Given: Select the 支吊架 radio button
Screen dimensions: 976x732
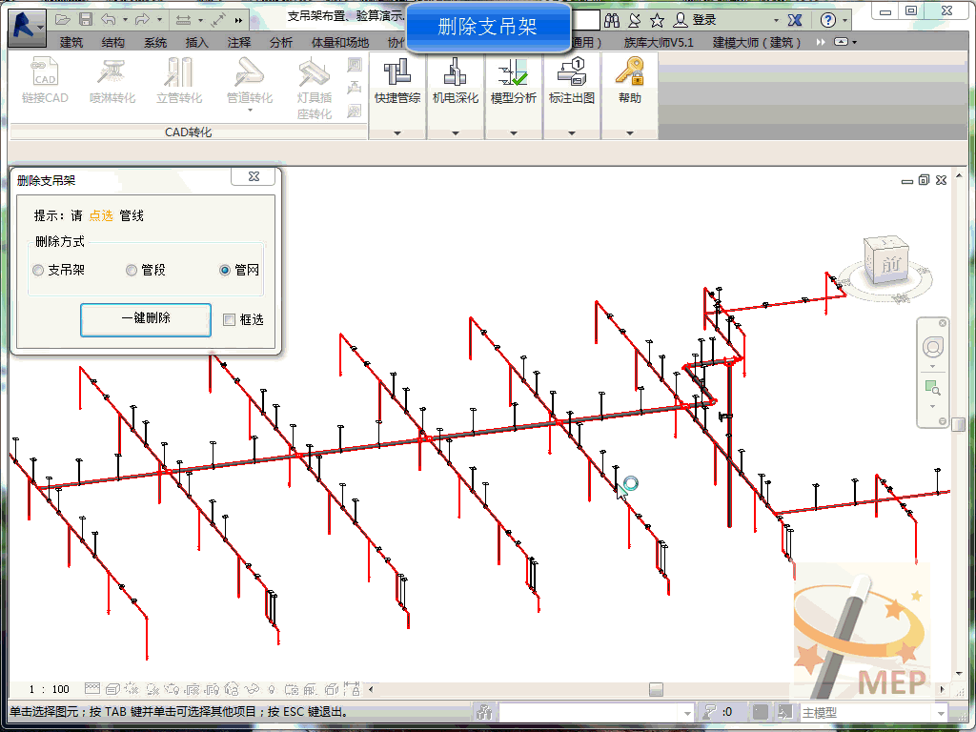Looking at the screenshot, I should tap(38, 270).
